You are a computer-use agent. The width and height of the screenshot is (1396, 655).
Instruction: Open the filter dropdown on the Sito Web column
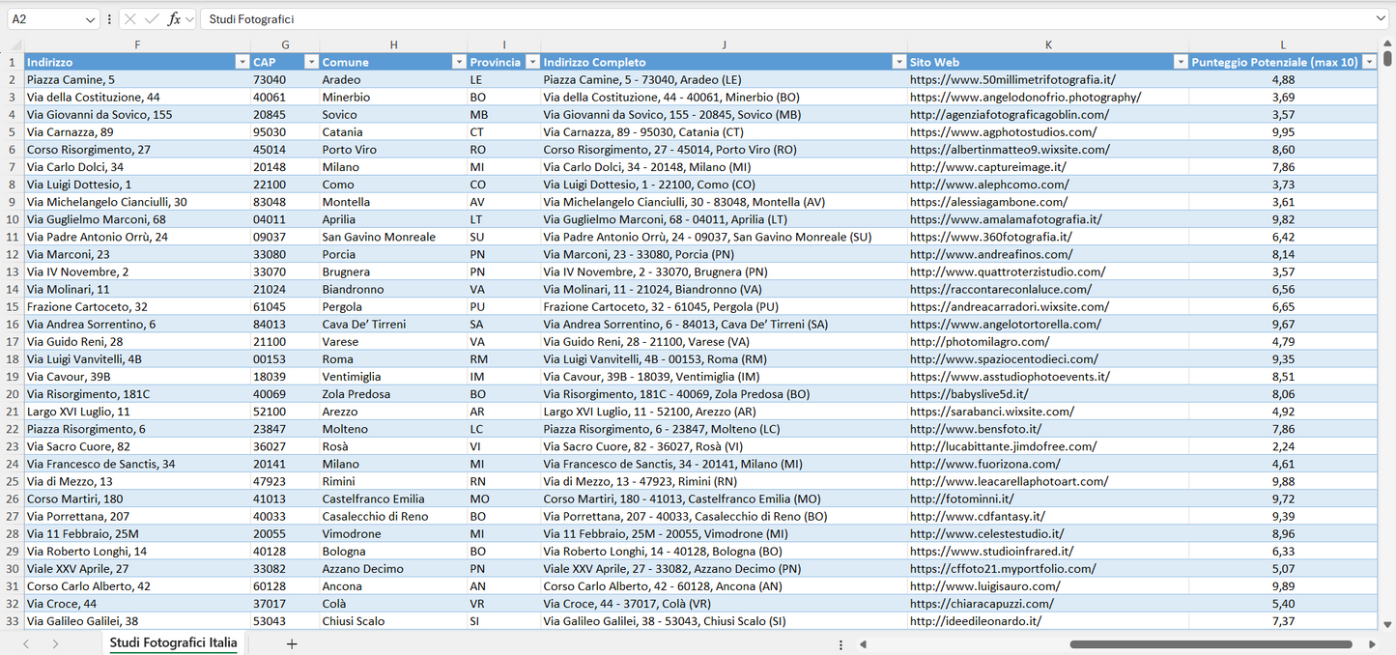(1181, 61)
